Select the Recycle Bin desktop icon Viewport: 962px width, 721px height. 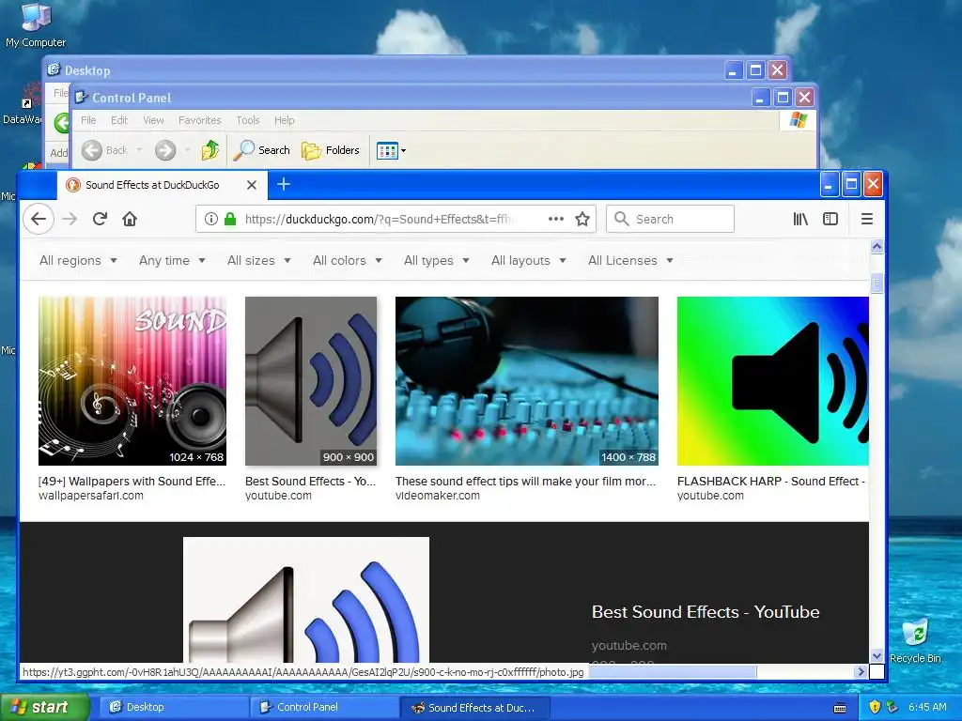pos(915,641)
